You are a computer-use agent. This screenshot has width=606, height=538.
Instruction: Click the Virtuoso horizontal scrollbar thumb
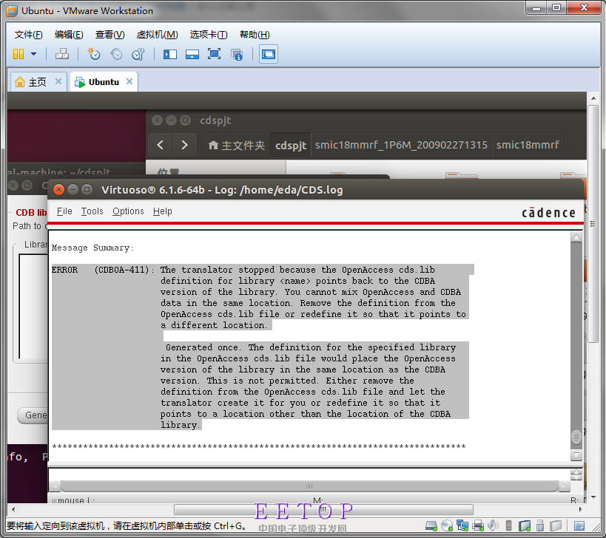[x=309, y=486]
